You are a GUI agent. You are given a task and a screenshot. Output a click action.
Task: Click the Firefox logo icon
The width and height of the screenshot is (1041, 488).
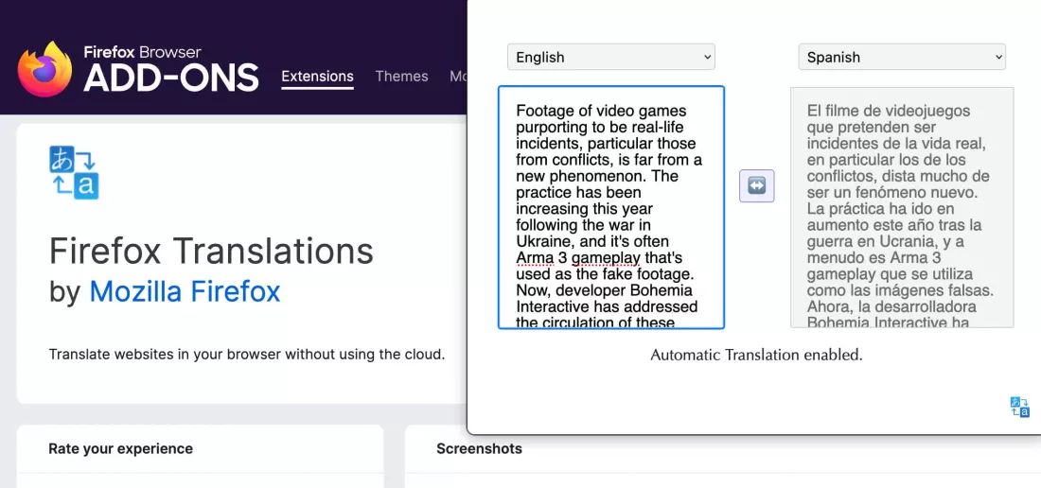(44, 69)
